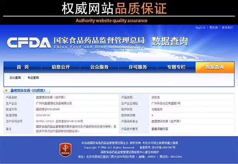
Task: Switch to 专业查询 sub-tab
Action: (33, 78)
